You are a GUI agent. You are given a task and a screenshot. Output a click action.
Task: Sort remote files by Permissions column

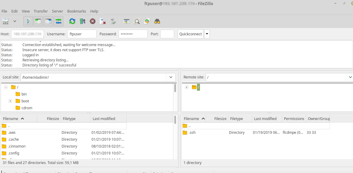click(294, 119)
